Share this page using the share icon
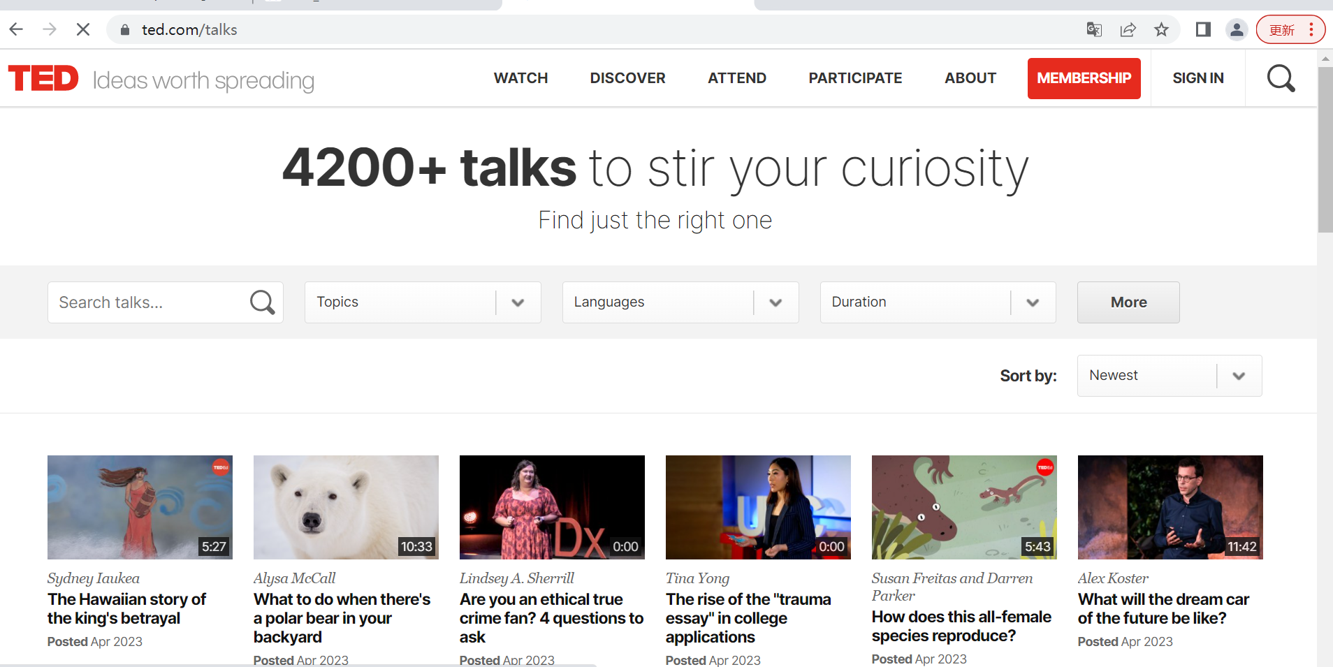Screen dimensions: 1333x667 click(x=1128, y=29)
